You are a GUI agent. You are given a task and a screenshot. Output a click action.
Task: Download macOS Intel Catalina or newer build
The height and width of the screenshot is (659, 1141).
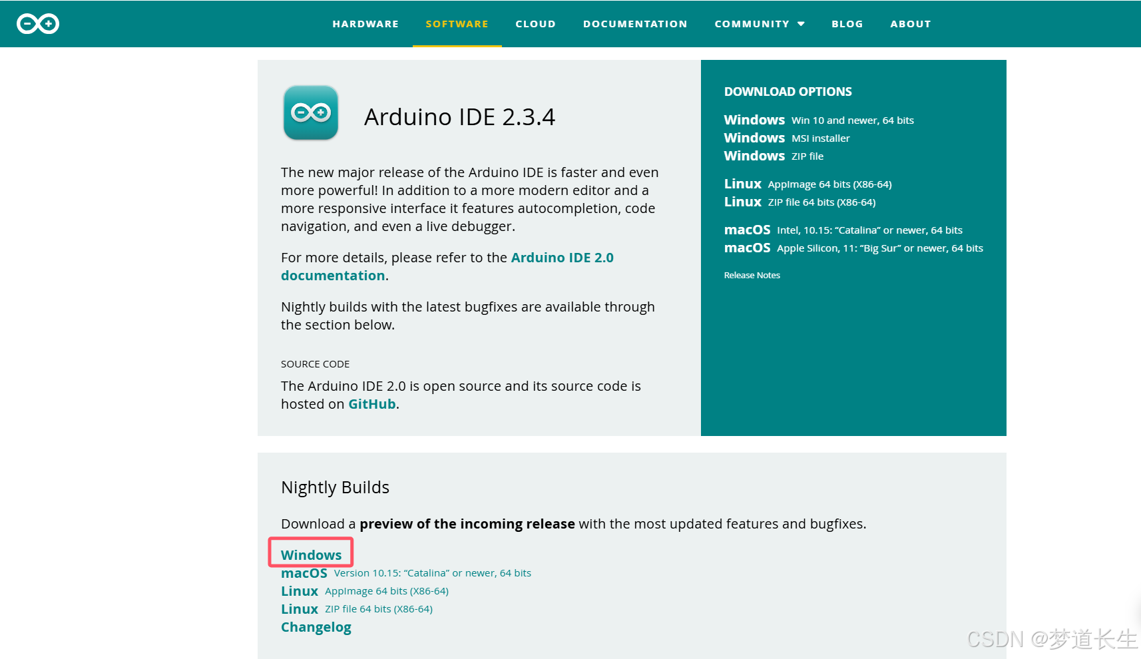pyautogui.click(x=843, y=230)
